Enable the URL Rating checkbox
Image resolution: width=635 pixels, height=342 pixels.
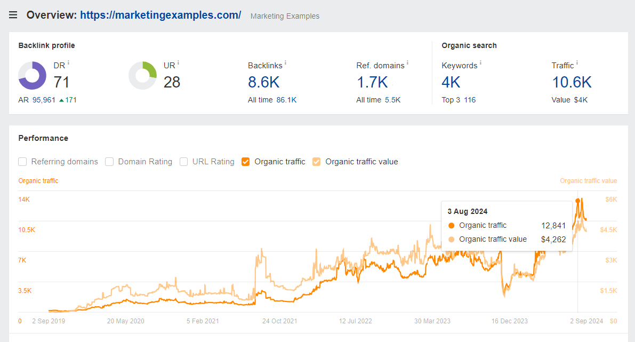(x=184, y=161)
